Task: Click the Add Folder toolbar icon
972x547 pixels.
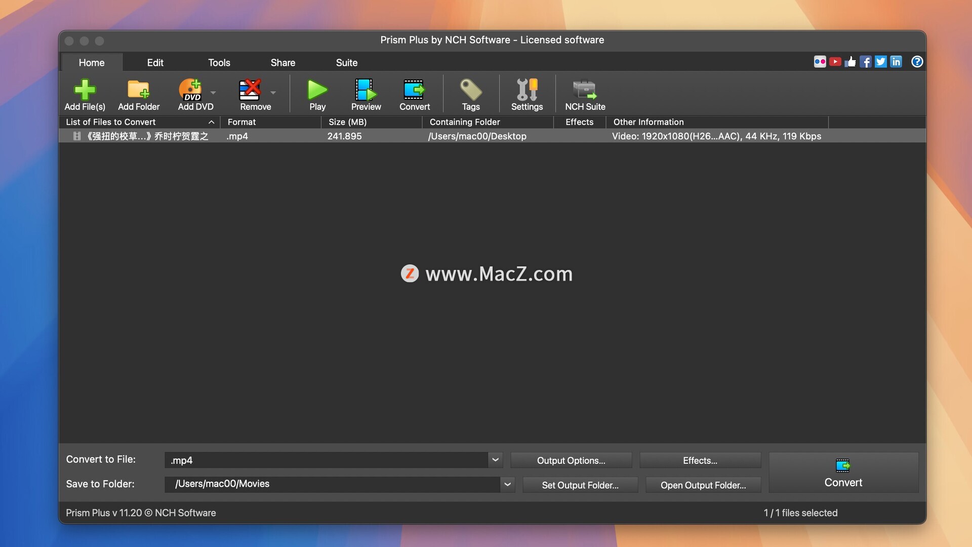Action: pyautogui.click(x=138, y=90)
